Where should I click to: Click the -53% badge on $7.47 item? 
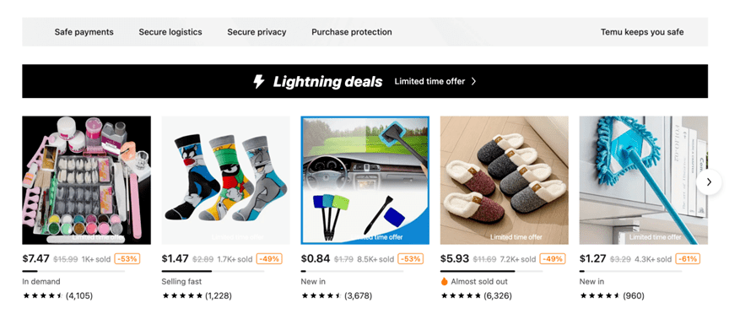tap(127, 258)
